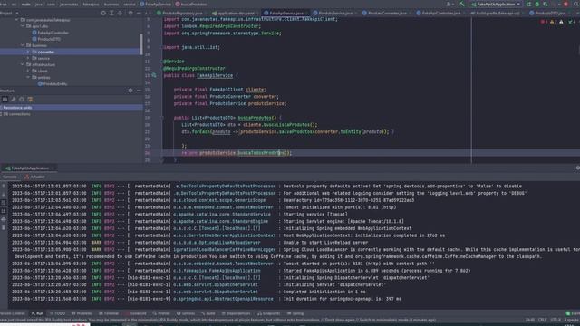Open Services tool window in bottom bar
580x326 pixels.
(186, 313)
